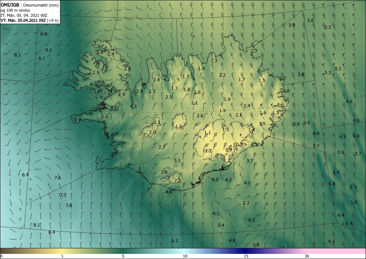Click the 1.3 map value

pyautogui.click(x=225, y=129)
